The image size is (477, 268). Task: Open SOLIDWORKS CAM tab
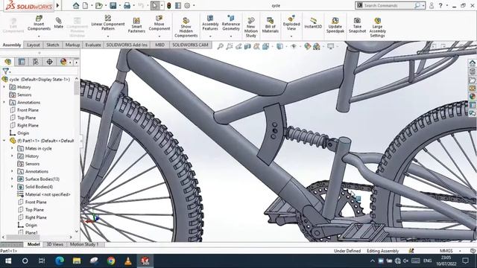[190, 45]
